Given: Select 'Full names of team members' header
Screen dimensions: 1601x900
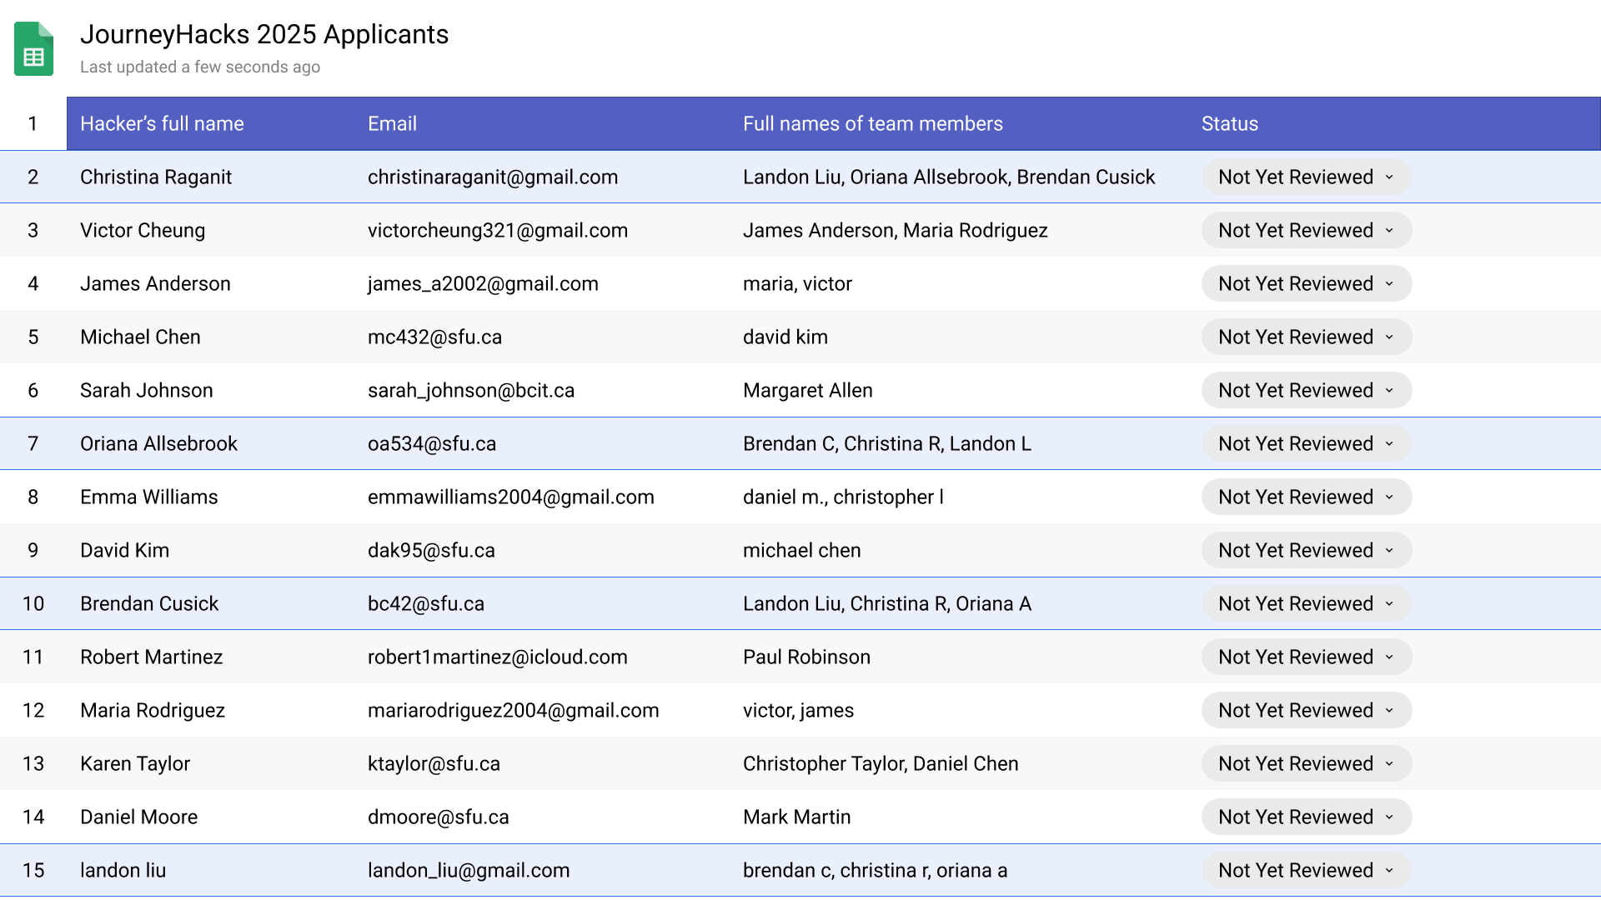Looking at the screenshot, I should [872, 123].
